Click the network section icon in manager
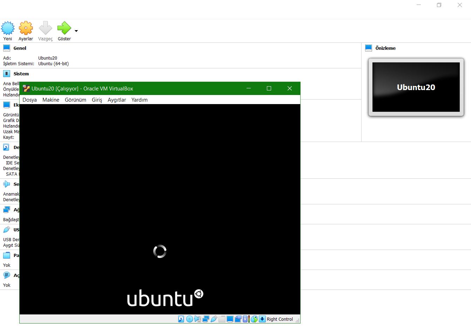Screen dimensions: 471x333 7,210
